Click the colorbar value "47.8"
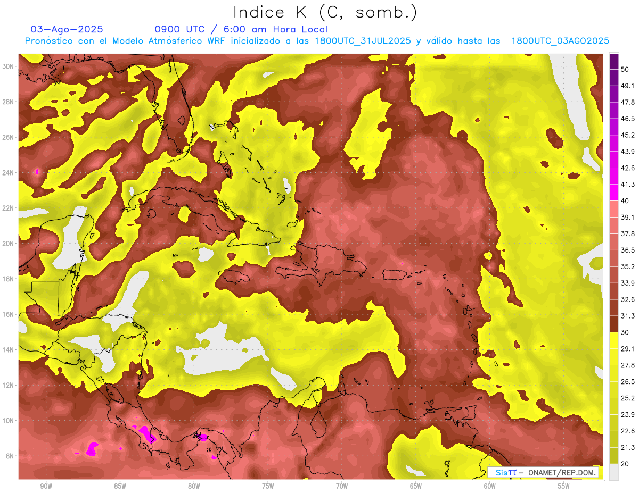639x493 pixels. click(x=627, y=102)
